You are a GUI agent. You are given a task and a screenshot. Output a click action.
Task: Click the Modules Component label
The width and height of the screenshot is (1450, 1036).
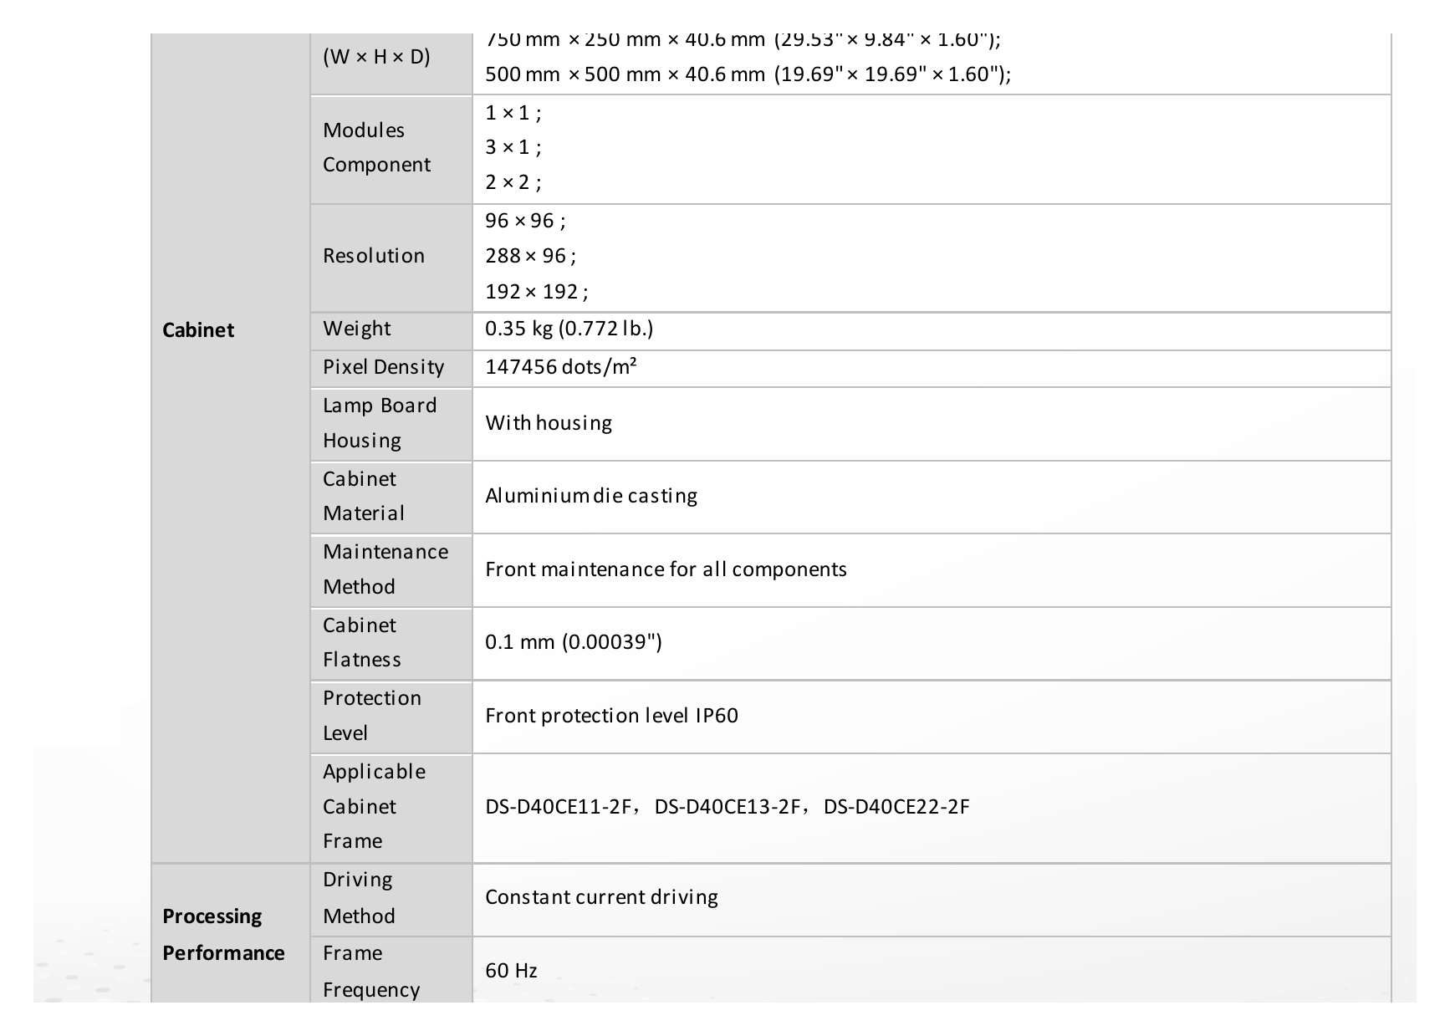376,147
